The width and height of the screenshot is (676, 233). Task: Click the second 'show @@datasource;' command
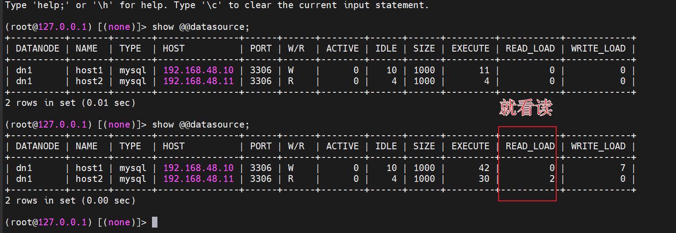tap(201, 124)
